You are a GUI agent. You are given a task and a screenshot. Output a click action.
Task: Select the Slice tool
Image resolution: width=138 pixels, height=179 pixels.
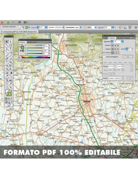tap(11, 84)
